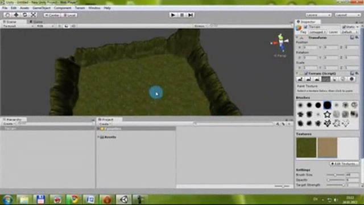Open the GameObject menu
Viewport: 364px width, 205px height.
point(42,8)
